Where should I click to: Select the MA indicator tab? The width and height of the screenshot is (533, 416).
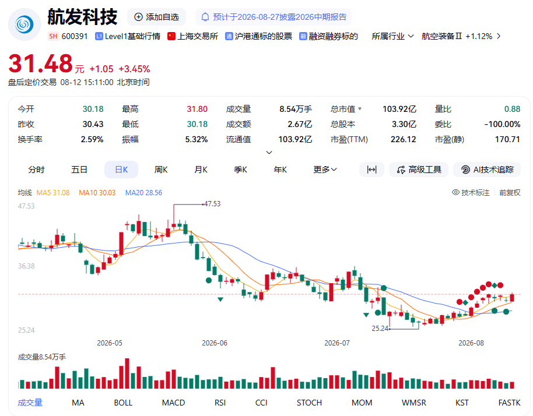(78, 403)
